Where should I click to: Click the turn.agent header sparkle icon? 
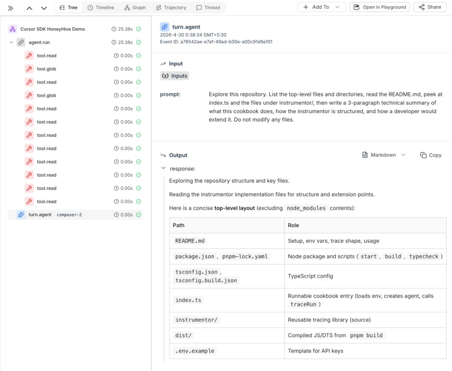tap(165, 27)
